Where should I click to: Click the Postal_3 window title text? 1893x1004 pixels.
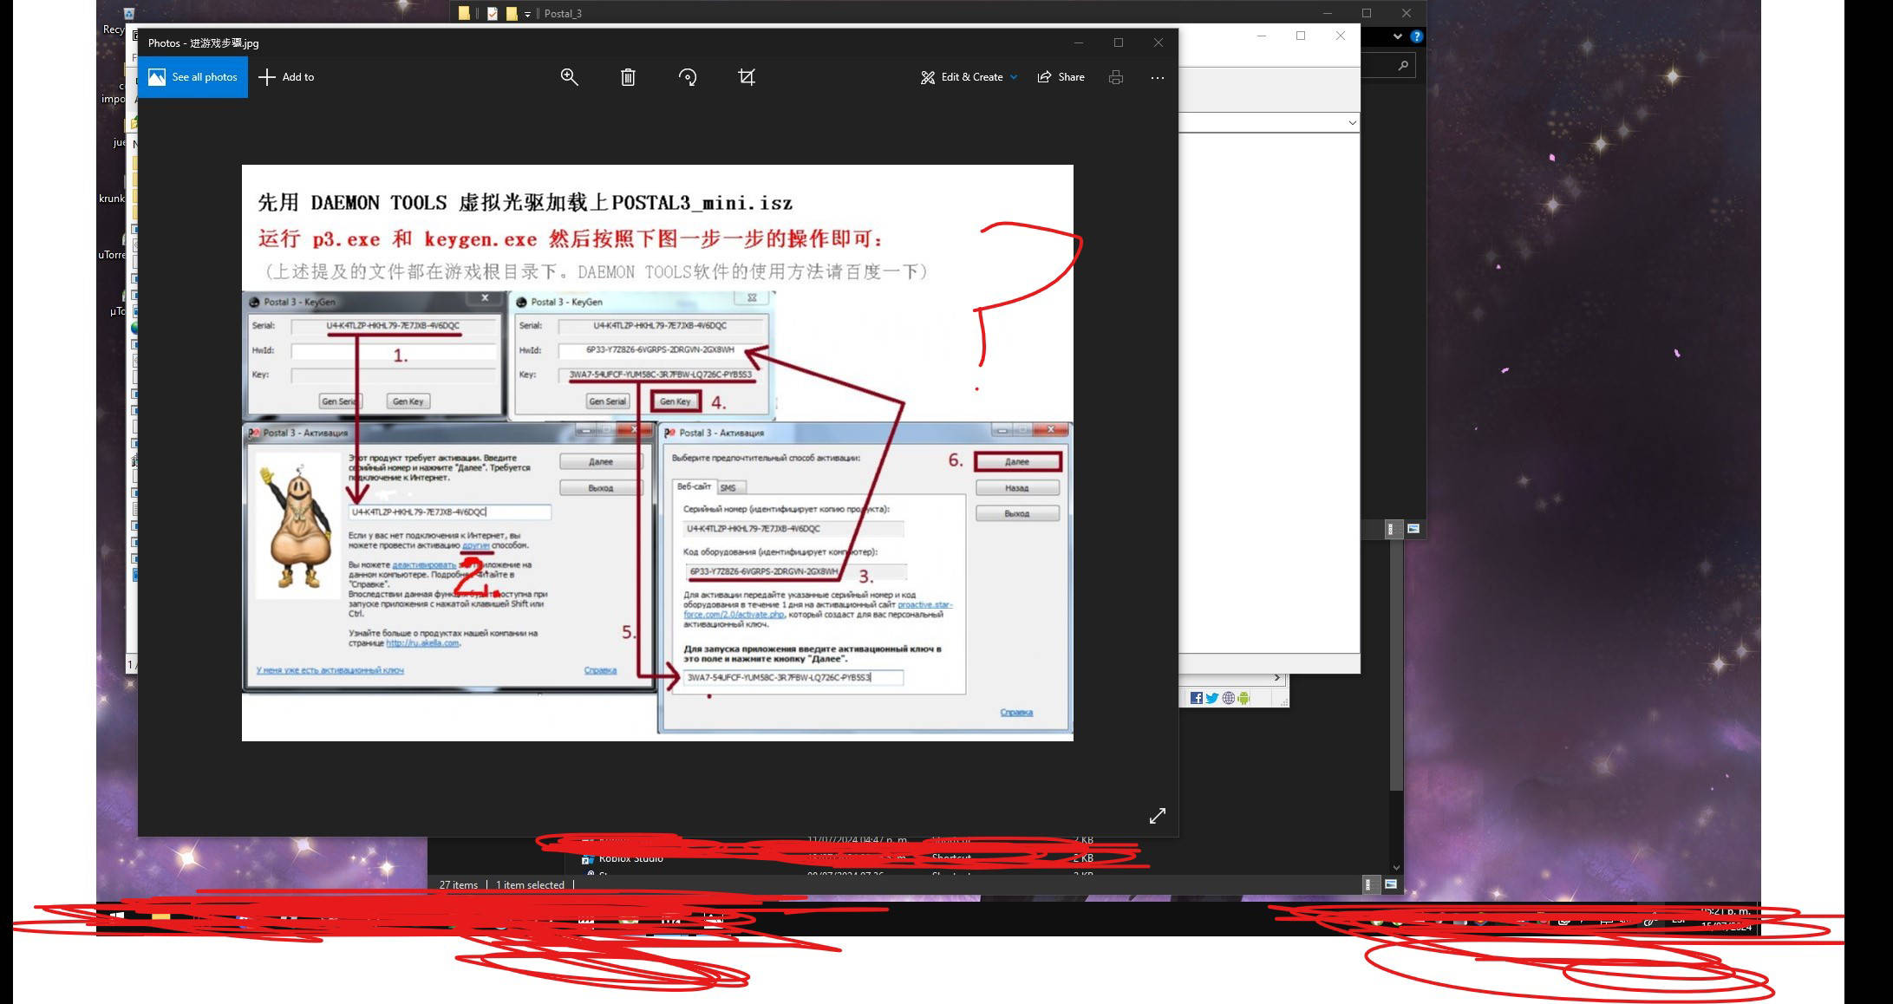tap(563, 13)
